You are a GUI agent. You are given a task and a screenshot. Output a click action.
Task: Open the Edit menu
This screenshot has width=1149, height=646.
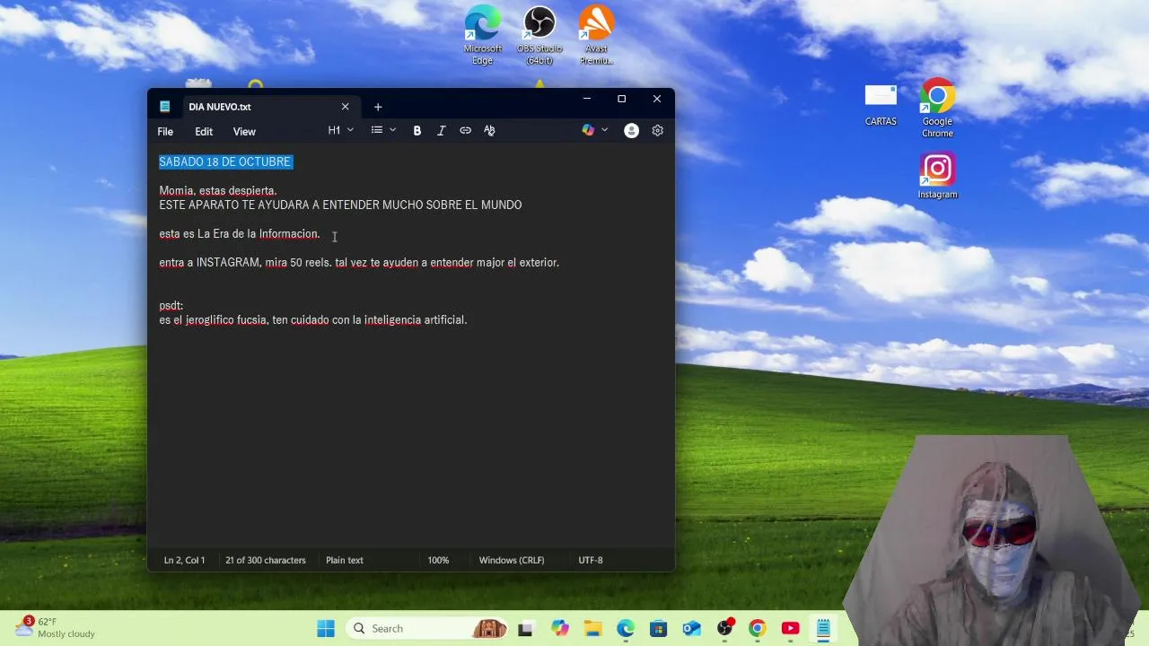(204, 131)
